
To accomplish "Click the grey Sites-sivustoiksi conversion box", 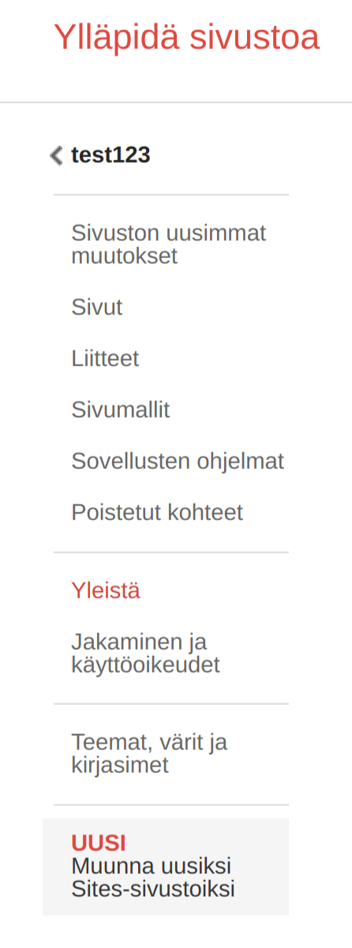I will pos(166,867).
